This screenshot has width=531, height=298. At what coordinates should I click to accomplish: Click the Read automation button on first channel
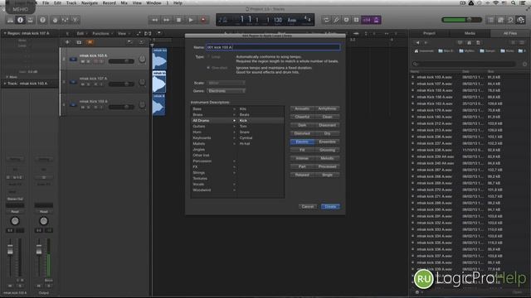(15, 212)
